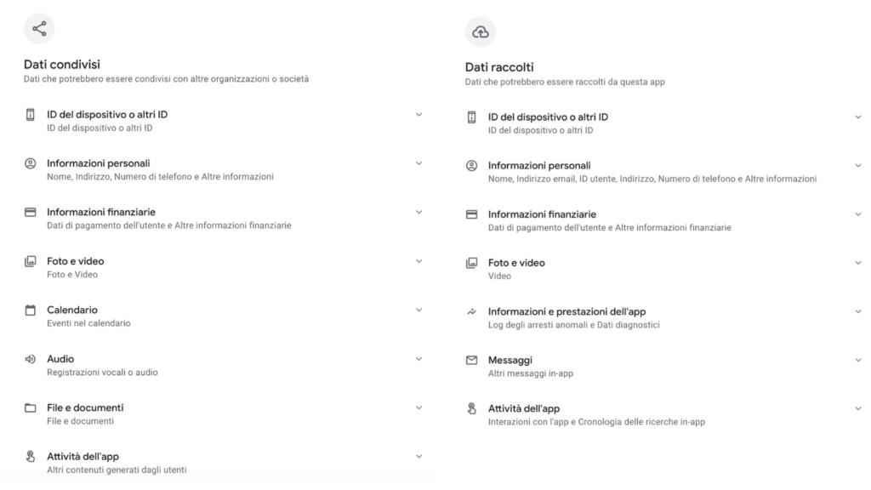The width and height of the screenshot is (871, 490).
Task: Click the device icon in Dati condivisi list
Action: (x=31, y=115)
